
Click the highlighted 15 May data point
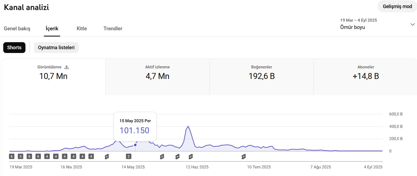pyautogui.click(x=135, y=145)
